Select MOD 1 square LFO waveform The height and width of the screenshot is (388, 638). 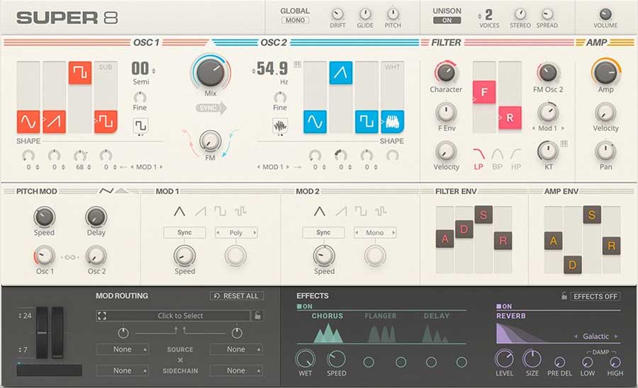[x=220, y=211]
